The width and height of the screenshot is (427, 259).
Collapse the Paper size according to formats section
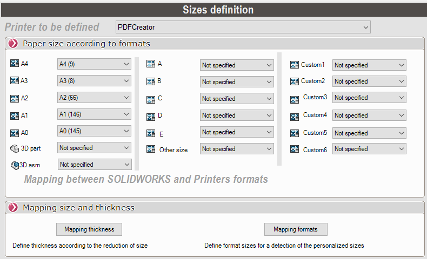[14, 44]
